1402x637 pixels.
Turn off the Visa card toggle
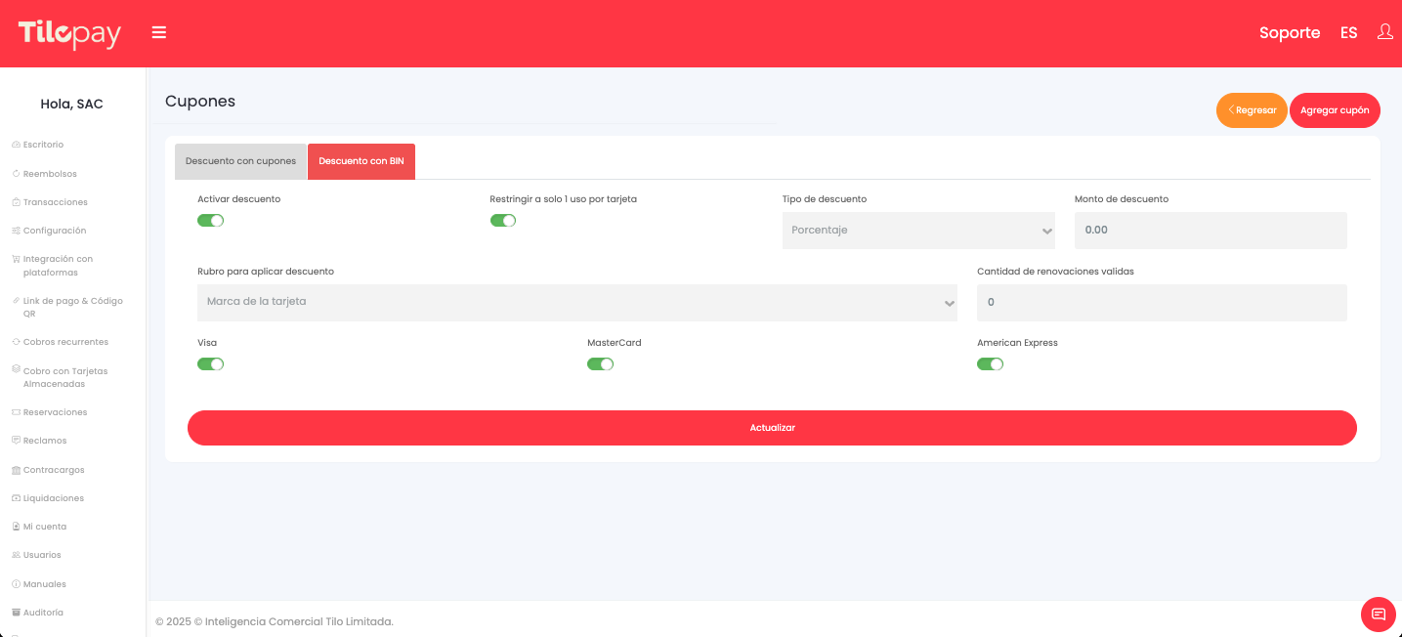[x=210, y=364]
